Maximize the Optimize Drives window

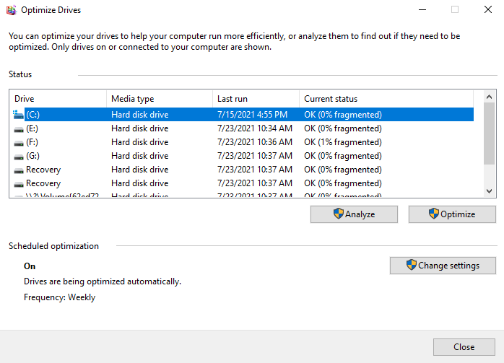tap(455, 10)
